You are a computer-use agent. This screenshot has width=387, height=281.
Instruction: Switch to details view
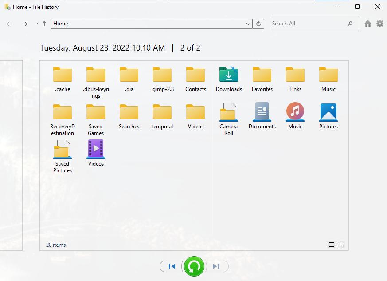click(332, 245)
